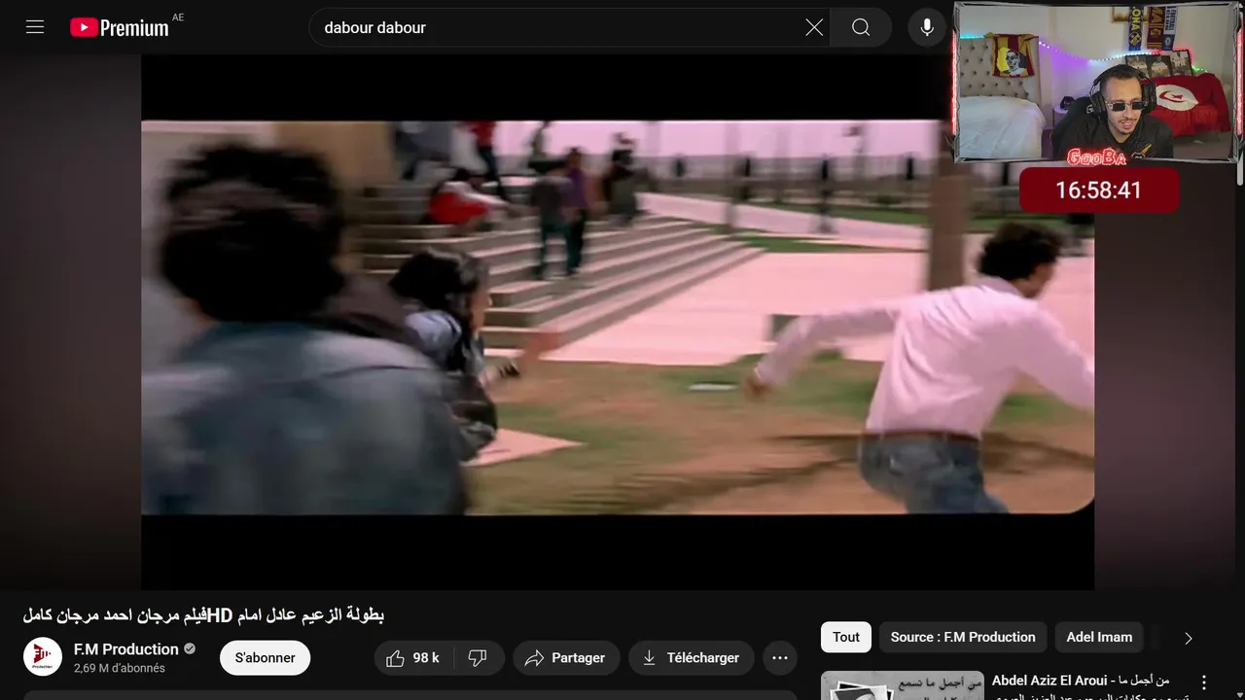Open the F.M Production channel name
Viewport: 1245px width, 700px height.
126,649
